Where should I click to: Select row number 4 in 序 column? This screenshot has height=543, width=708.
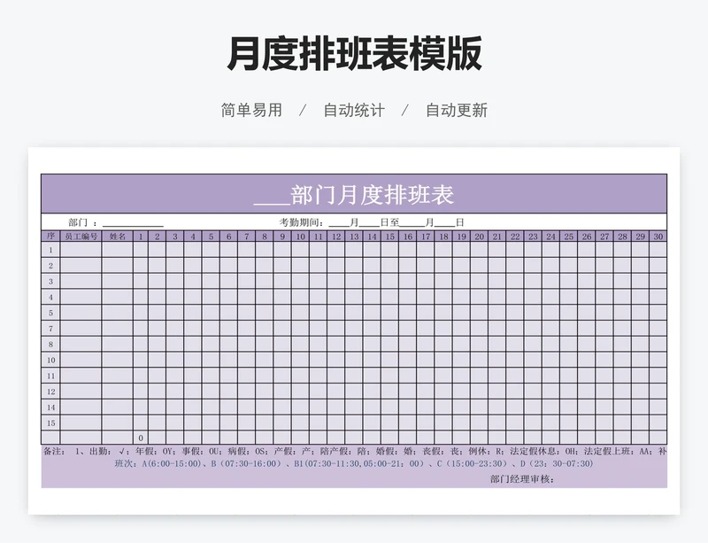click(50, 297)
